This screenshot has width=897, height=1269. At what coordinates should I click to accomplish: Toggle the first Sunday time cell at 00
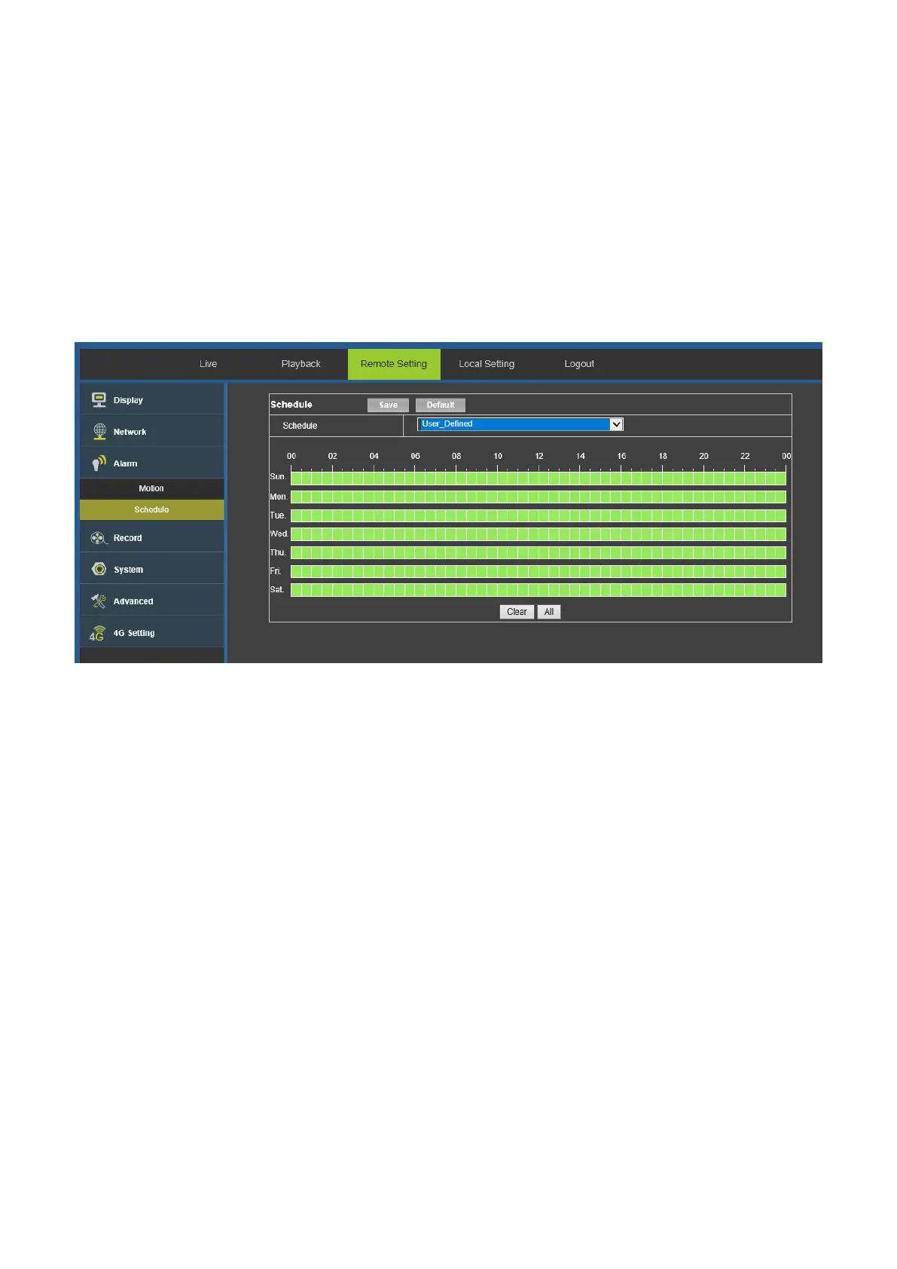(x=296, y=478)
